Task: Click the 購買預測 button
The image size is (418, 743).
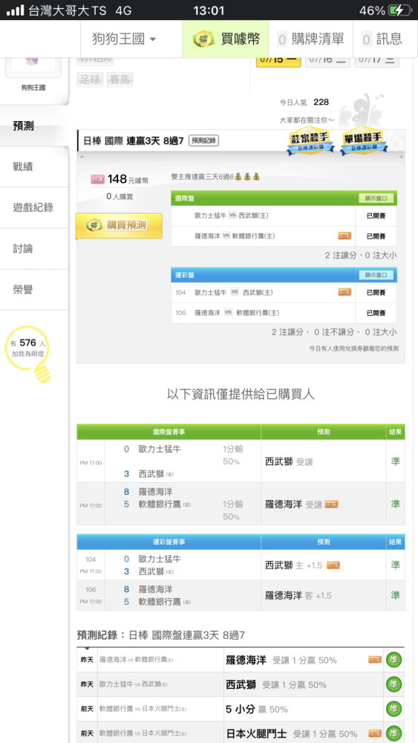Action: click(x=119, y=226)
